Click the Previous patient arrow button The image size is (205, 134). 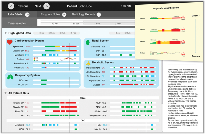click(x=11, y=6)
